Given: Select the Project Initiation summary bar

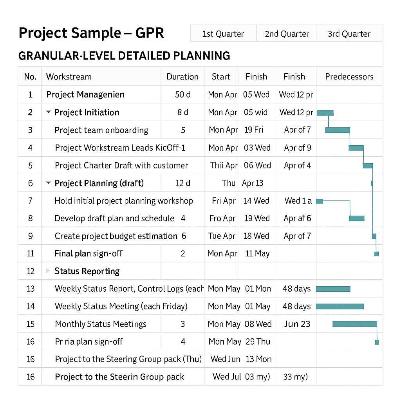Looking at the screenshot, I should (x=325, y=113).
